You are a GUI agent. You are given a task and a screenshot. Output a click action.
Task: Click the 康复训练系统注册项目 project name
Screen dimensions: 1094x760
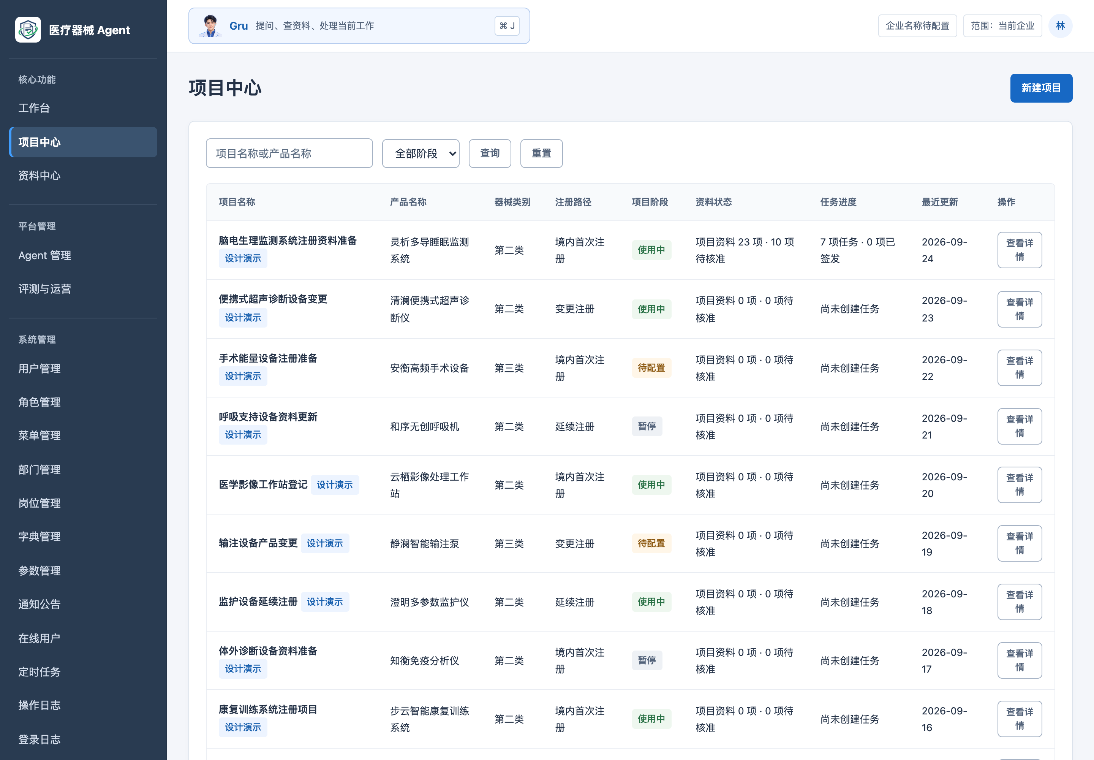coord(267,709)
